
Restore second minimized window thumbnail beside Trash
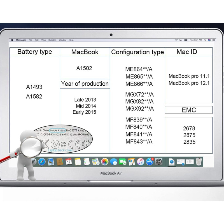point(190,162)
